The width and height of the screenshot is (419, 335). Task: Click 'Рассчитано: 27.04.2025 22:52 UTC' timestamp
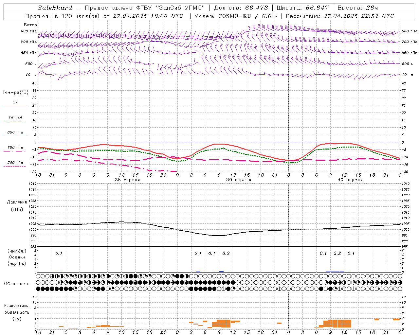tap(340, 16)
